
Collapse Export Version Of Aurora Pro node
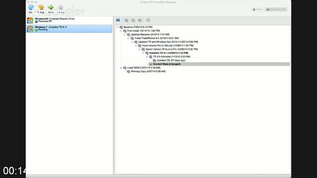click(x=139, y=49)
